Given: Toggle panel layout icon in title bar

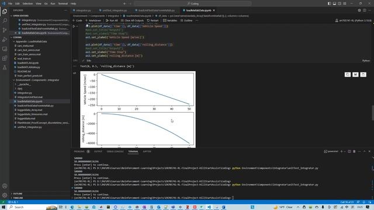Looking at the screenshot, I should 334,3.
